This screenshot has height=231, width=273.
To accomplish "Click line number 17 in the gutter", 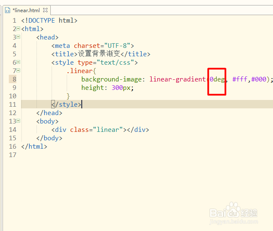I will 13,155.
